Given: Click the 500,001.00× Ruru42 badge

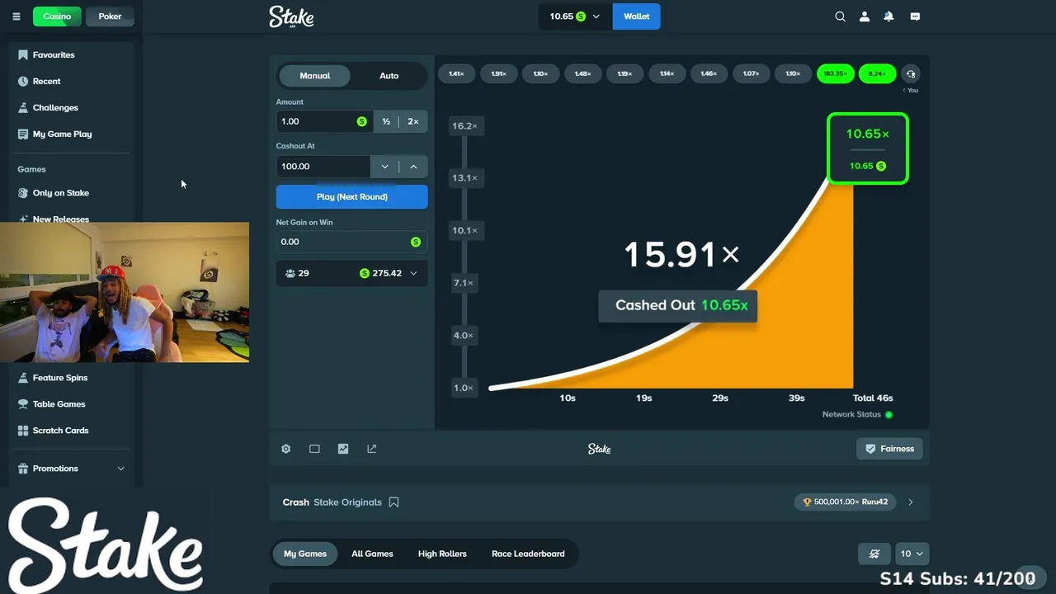Looking at the screenshot, I should tap(846, 502).
